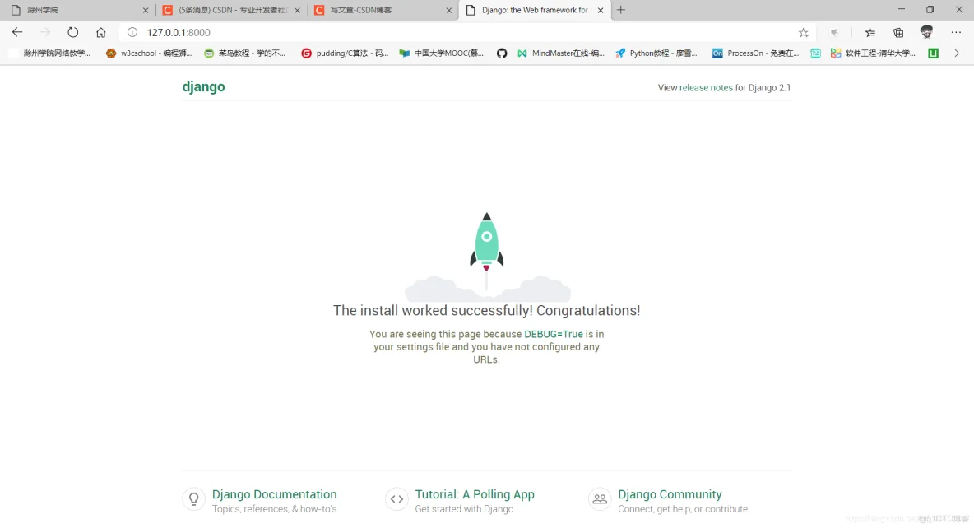Click the 'Topics, references, & how-to's' text
Viewport: 974px width, 528px height.
275,509
